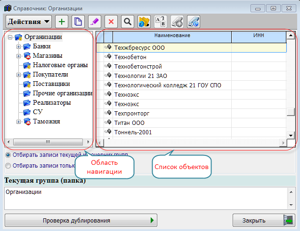Viewport: 300px width, 231px height.
Task: Click the Copy record toolbar icon
Action: [x=78, y=22]
